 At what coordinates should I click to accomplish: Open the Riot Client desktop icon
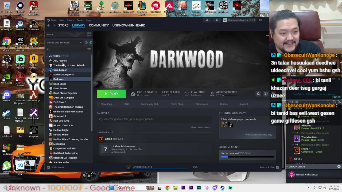click(x=156, y=7)
